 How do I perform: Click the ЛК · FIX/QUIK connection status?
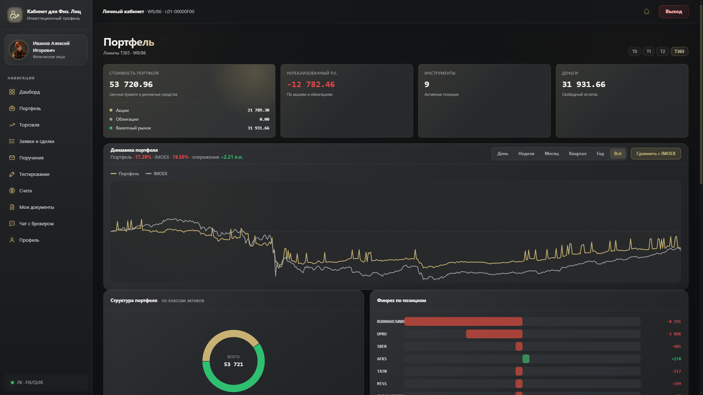(46, 383)
